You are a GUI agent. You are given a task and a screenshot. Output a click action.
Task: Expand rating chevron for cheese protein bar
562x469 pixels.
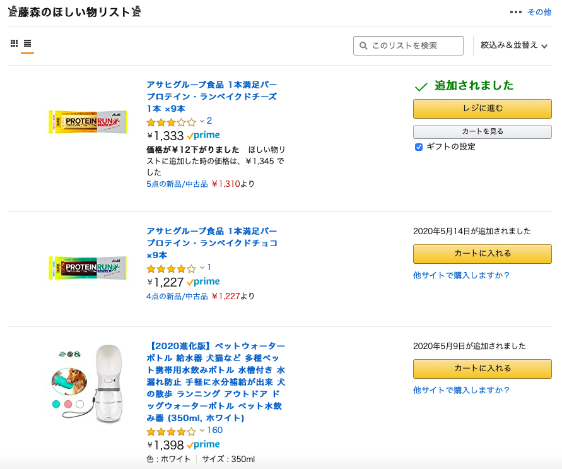[202, 121]
